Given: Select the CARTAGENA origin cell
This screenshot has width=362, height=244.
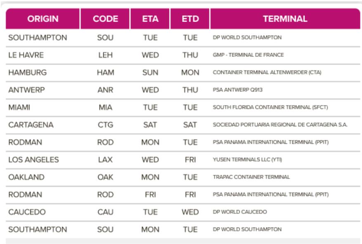Looking at the screenshot, I should click(31, 125).
